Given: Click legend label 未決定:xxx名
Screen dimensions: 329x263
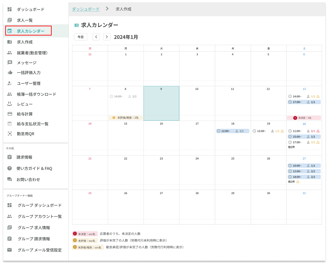Looking at the screenshot, I should pos(85,234).
